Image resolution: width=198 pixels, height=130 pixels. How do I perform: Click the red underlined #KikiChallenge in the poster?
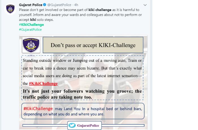[43, 83]
